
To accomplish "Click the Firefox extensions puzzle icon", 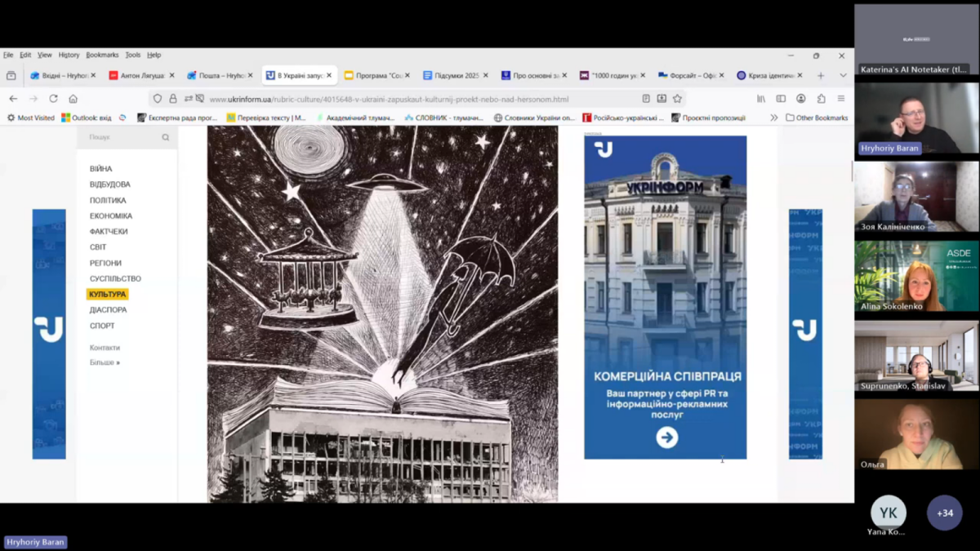I will pyautogui.click(x=821, y=99).
